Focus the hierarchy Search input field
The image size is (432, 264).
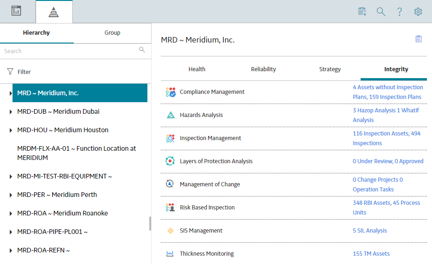point(70,51)
